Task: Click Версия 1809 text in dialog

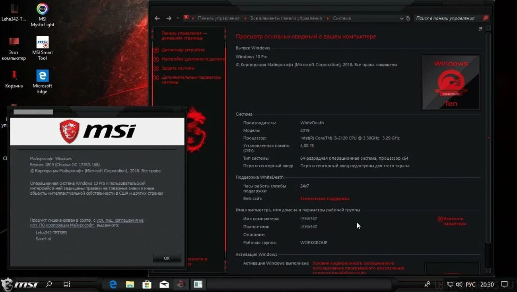Action: point(65,164)
